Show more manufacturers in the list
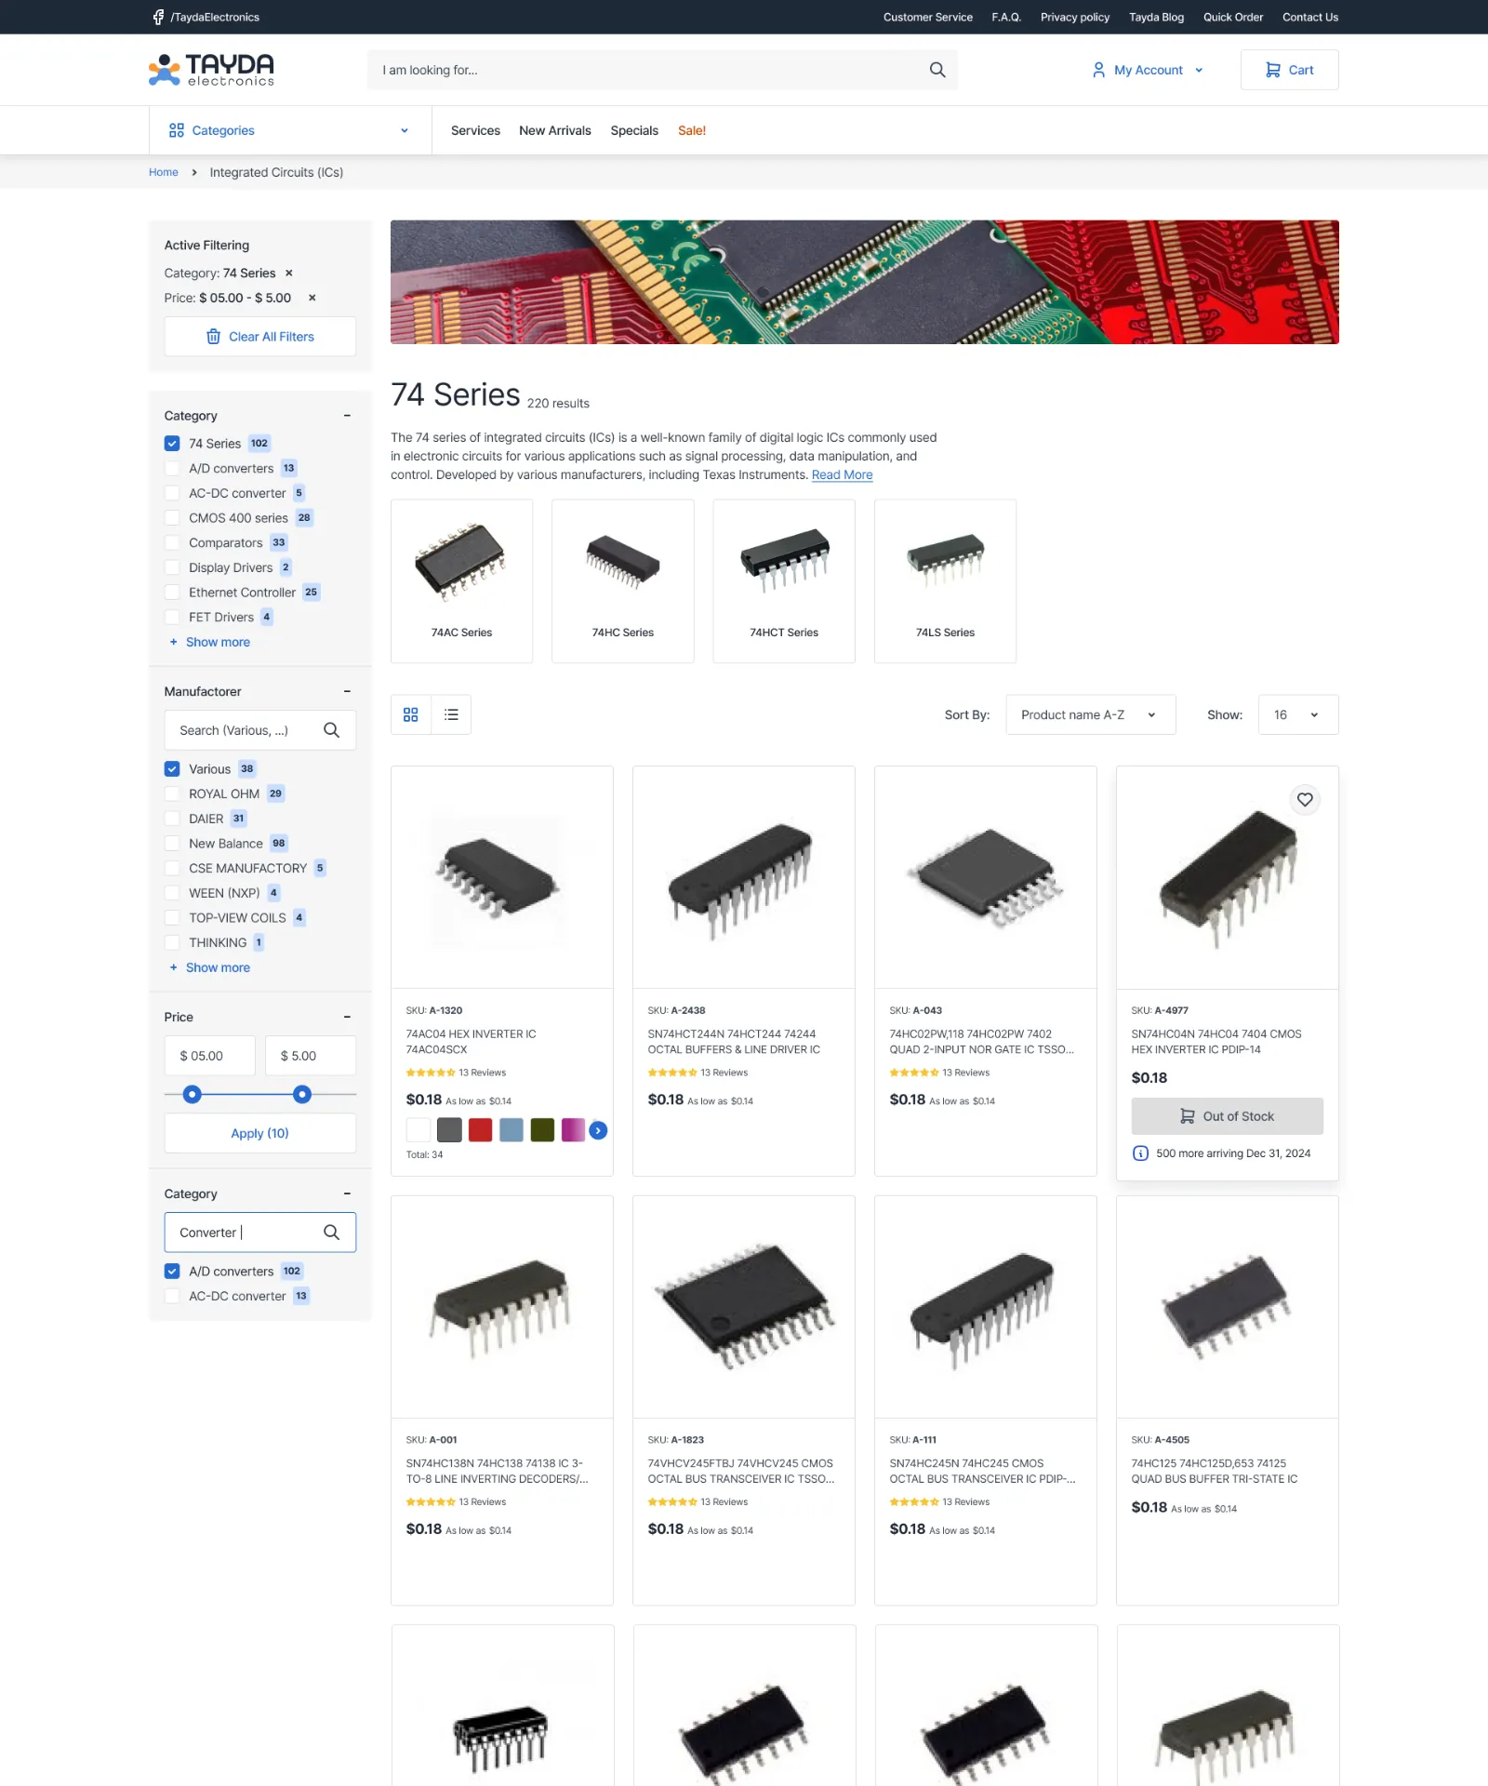Image resolution: width=1488 pixels, height=1786 pixels. click(210, 967)
